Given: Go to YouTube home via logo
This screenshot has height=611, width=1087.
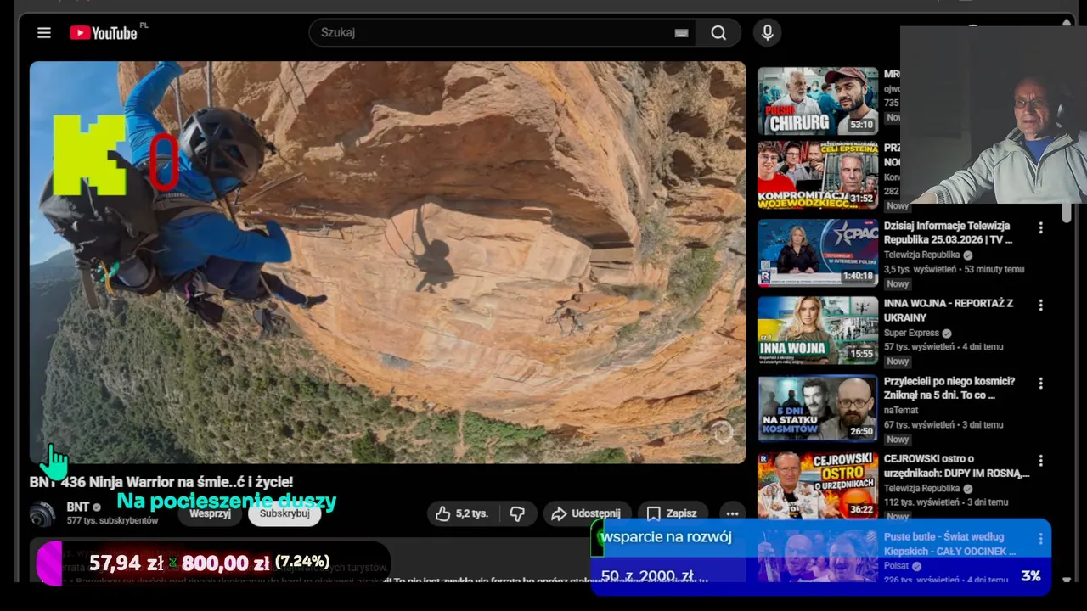Looking at the screenshot, I should pyautogui.click(x=103, y=33).
